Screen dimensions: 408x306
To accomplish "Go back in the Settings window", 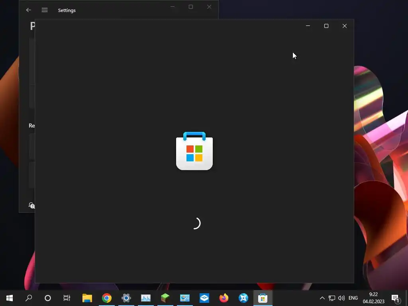I will (29, 10).
